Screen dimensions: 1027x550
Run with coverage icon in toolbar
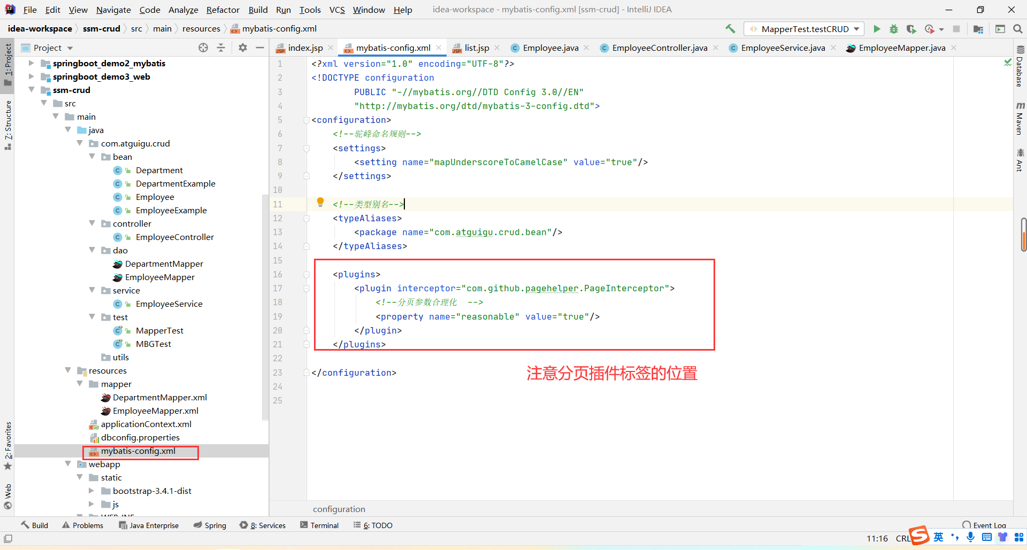click(x=911, y=29)
